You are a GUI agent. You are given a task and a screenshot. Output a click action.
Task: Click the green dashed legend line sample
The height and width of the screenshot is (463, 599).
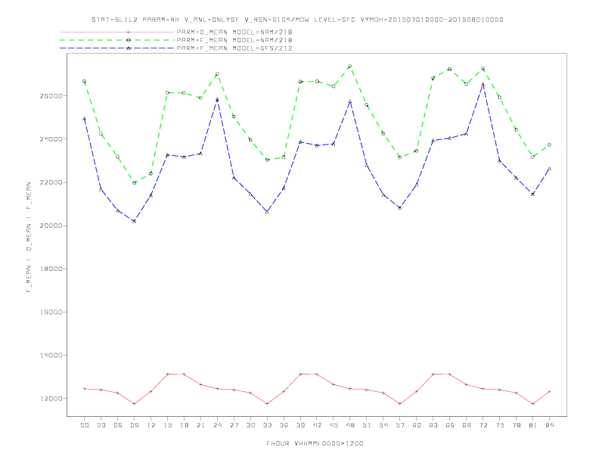(117, 40)
